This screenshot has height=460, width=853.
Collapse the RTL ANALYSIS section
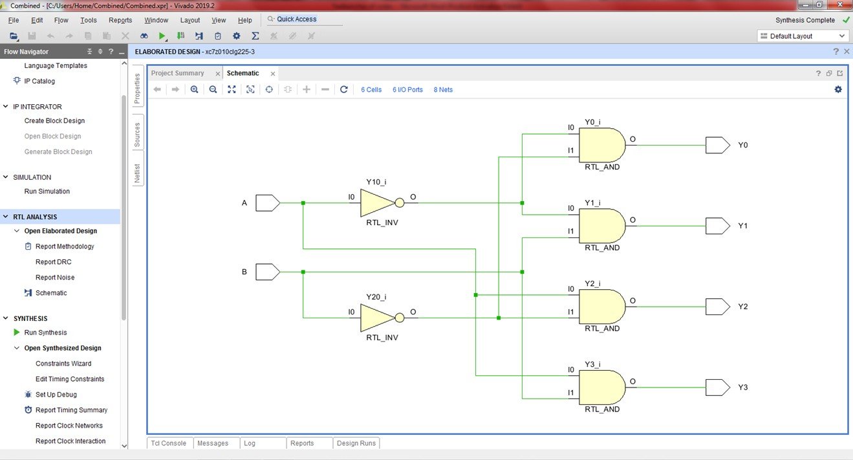6,215
